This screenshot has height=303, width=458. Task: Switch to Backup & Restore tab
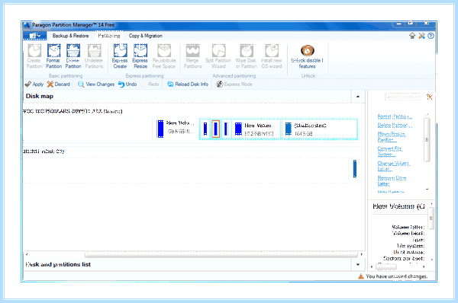(70, 36)
